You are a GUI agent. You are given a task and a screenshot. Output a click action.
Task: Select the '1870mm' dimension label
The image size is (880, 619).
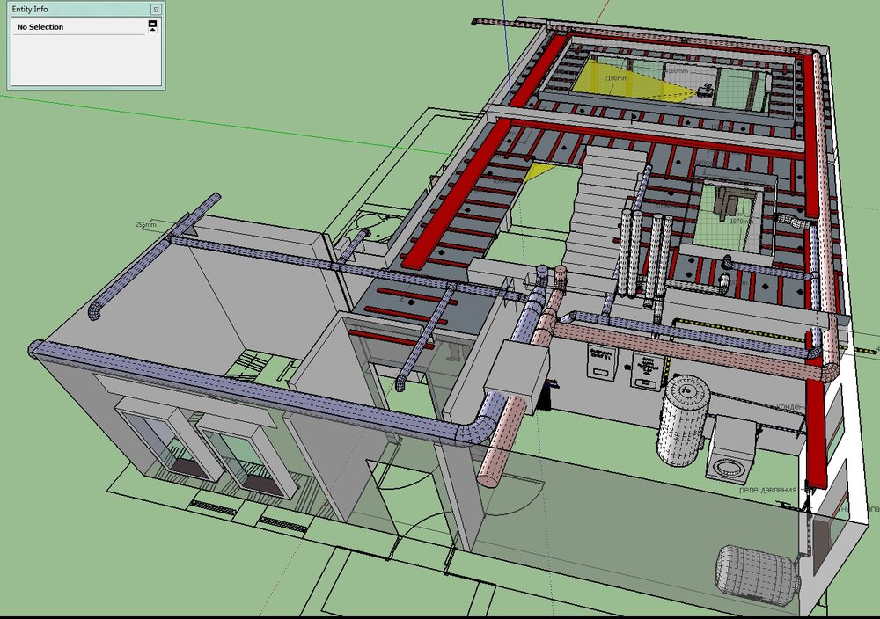tap(740, 222)
